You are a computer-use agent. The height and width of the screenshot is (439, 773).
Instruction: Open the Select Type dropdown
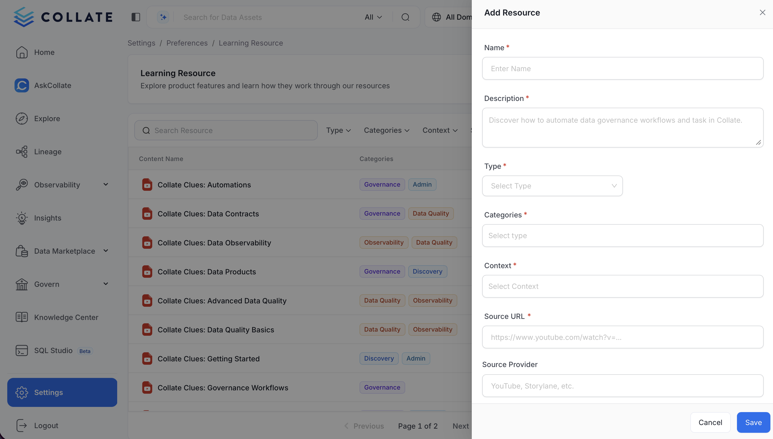click(x=552, y=186)
